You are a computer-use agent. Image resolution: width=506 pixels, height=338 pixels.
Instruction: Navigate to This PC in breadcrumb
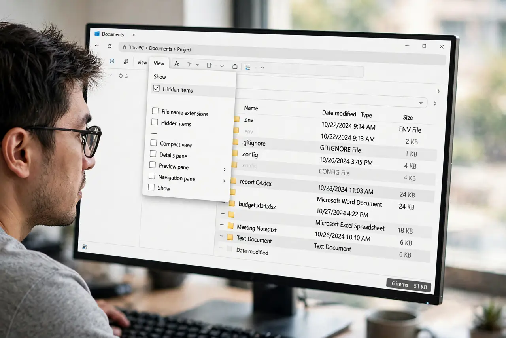[136, 47]
